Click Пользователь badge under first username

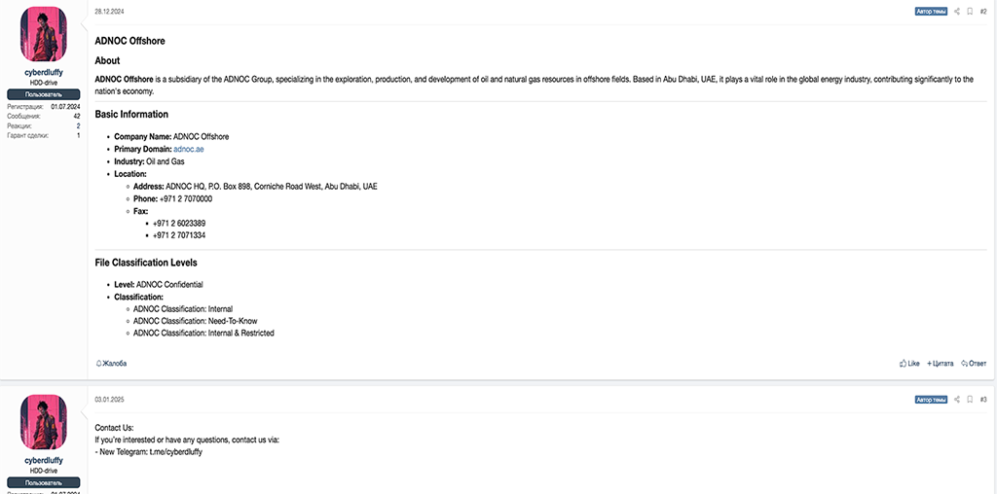pyautogui.click(x=44, y=94)
